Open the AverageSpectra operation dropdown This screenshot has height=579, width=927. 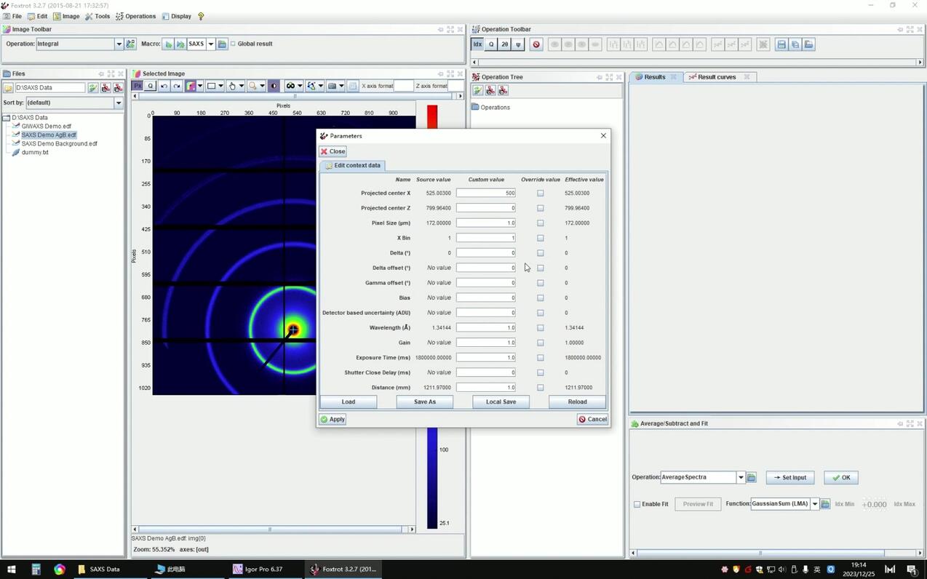pos(741,478)
